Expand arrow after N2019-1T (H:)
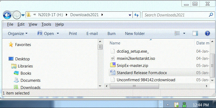The width and height of the screenshot is (216, 108). [x=67, y=15]
